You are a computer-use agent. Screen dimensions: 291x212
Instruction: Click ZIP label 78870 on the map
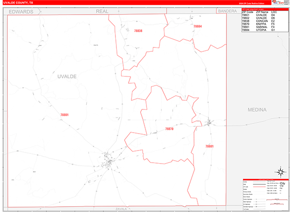(x=169, y=129)
